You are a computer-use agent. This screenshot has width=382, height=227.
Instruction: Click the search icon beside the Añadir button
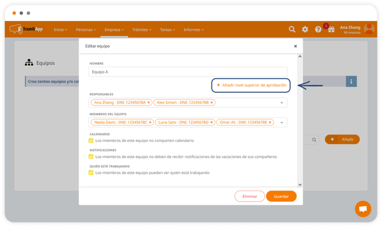[x=314, y=140]
